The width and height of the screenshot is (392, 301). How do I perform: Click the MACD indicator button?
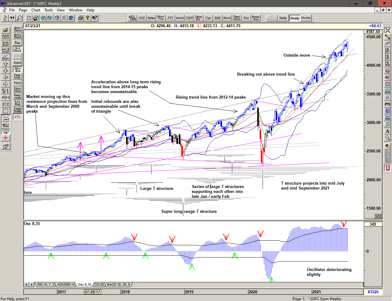tap(180, 18)
